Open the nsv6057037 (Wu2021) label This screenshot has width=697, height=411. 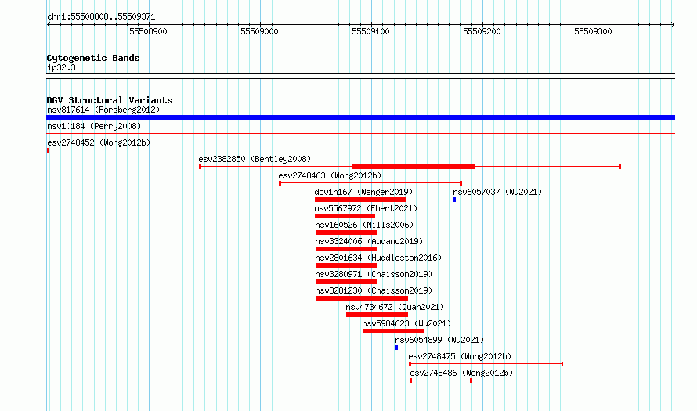pos(497,192)
